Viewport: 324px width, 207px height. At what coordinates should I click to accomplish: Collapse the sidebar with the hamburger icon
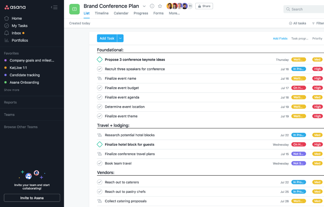(54, 7)
